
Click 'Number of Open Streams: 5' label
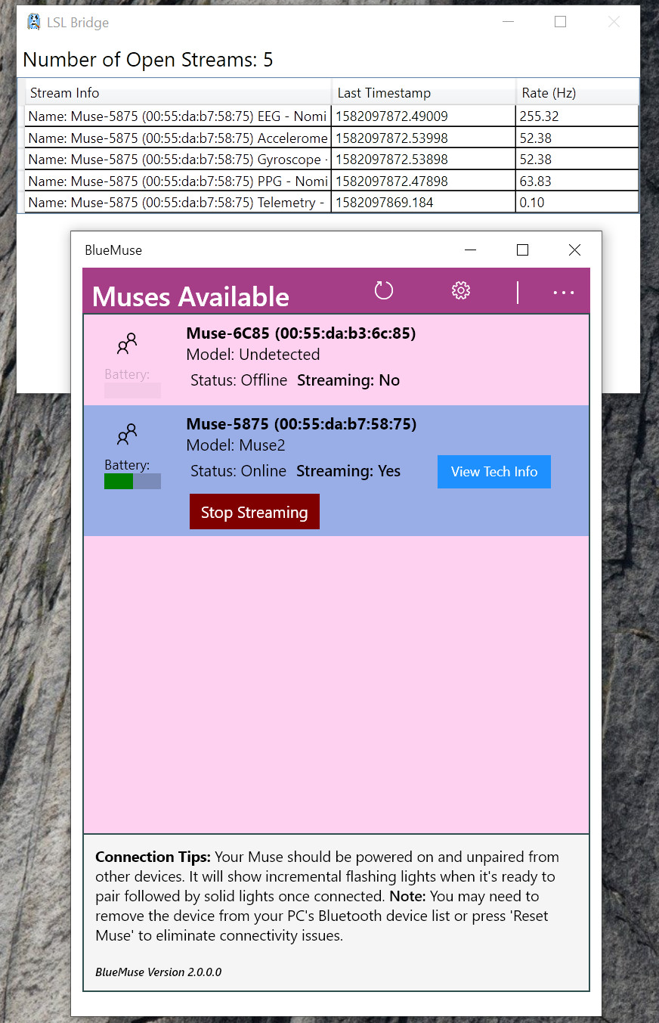(148, 60)
